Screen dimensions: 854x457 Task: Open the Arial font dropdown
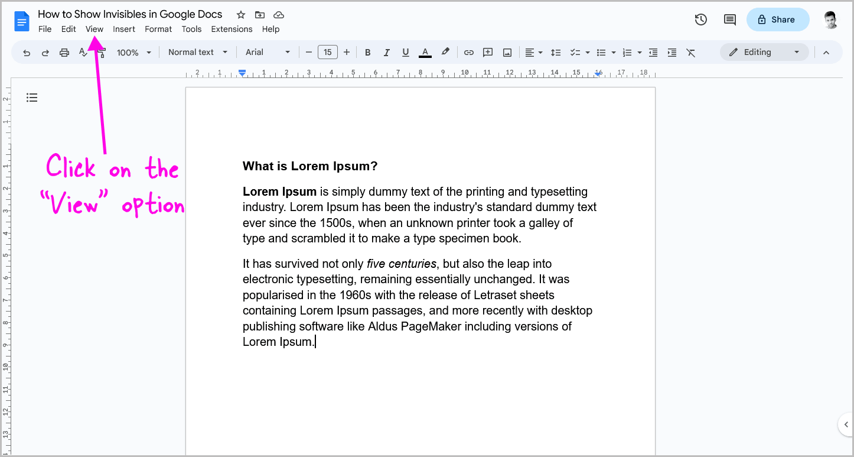point(267,52)
